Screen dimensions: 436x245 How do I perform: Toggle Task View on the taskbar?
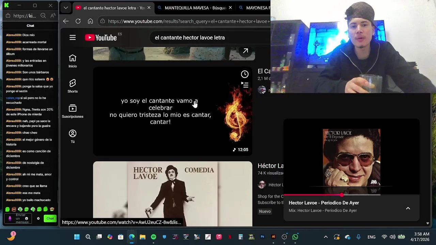[x=99, y=237]
